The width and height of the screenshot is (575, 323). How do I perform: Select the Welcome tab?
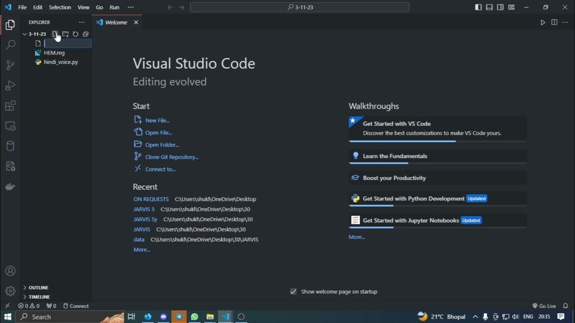click(117, 22)
